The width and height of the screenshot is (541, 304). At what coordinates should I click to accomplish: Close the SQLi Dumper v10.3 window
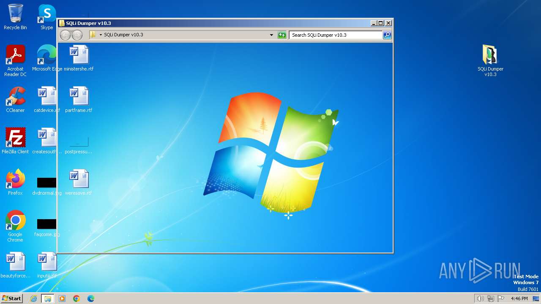click(x=388, y=23)
